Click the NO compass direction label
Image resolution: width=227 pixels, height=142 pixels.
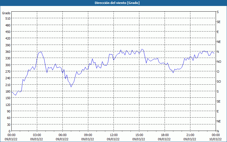coord(219,62)
